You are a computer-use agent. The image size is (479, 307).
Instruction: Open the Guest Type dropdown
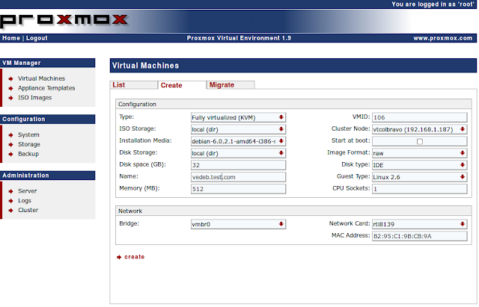(420, 177)
